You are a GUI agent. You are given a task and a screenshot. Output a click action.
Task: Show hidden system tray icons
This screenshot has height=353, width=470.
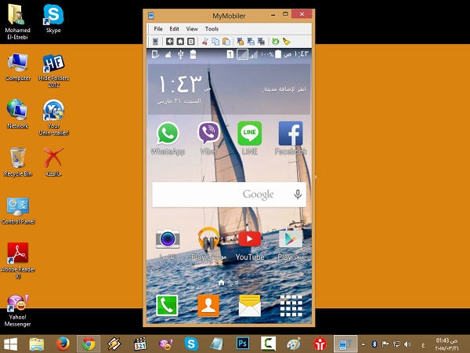click(363, 344)
